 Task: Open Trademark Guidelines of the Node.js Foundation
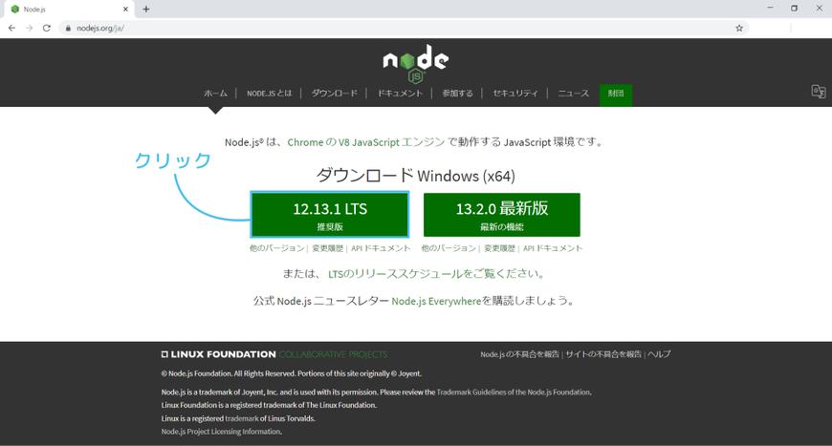tap(514, 392)
